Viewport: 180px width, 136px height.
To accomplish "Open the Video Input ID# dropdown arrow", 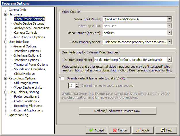I will coord(169,26).
